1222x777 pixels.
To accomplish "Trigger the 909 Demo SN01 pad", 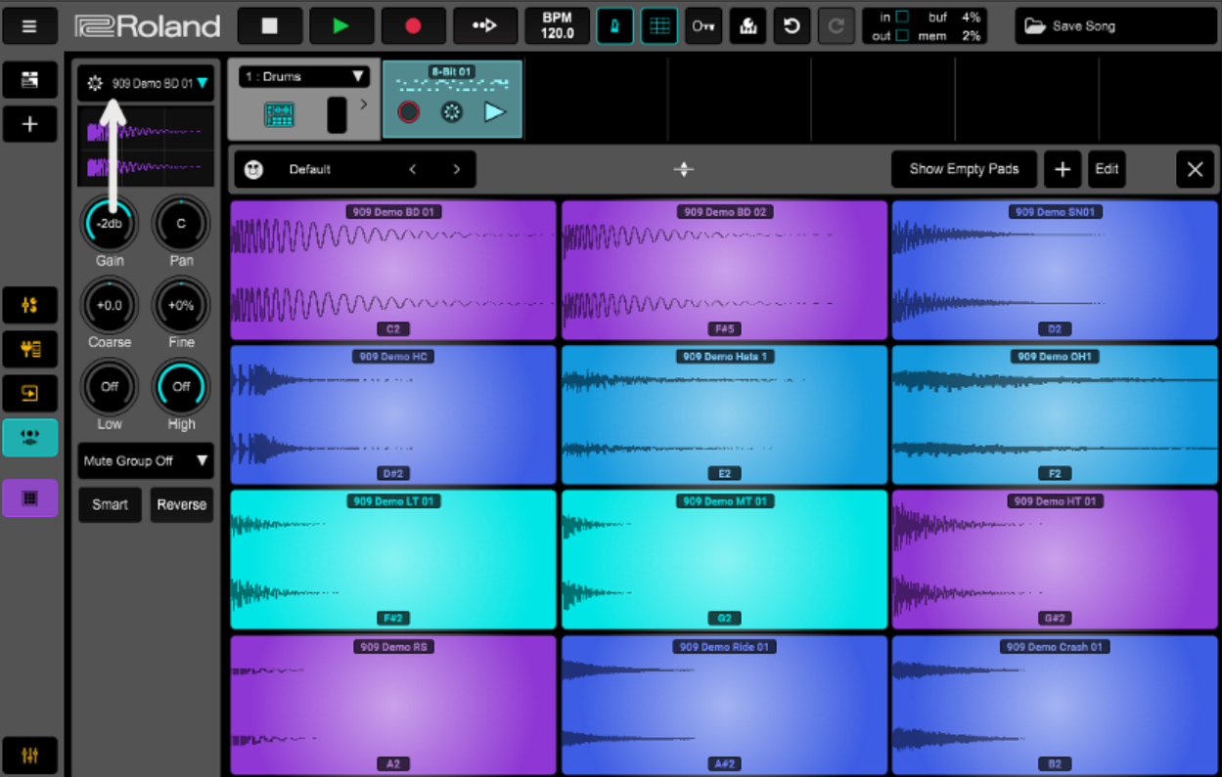I will coord(1055,271).
